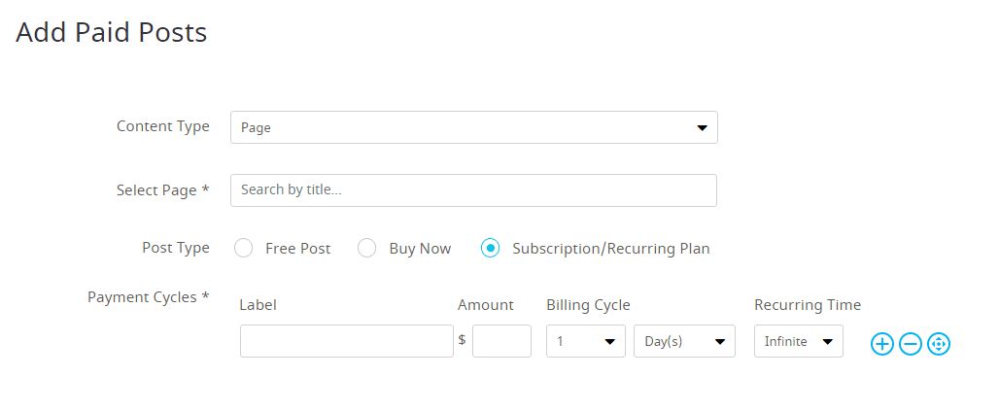
Task: Remove the payment cycle row
Action: coord(910,343)
